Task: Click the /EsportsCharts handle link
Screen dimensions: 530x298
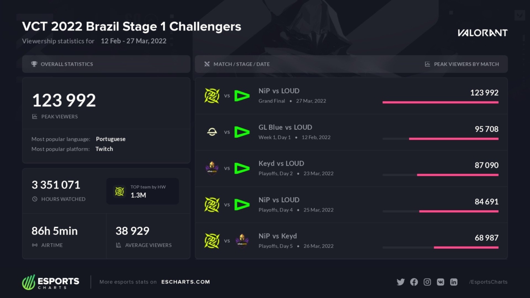Action: [488, 282]
